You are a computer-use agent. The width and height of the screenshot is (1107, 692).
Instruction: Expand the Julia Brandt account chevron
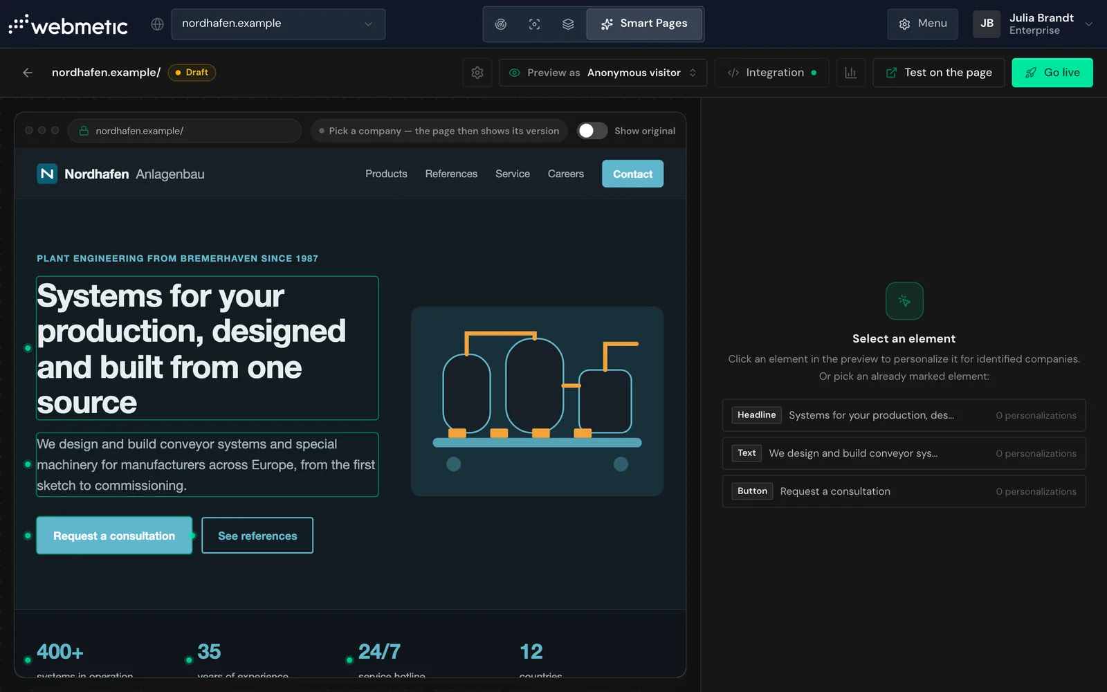(1088, 24)
